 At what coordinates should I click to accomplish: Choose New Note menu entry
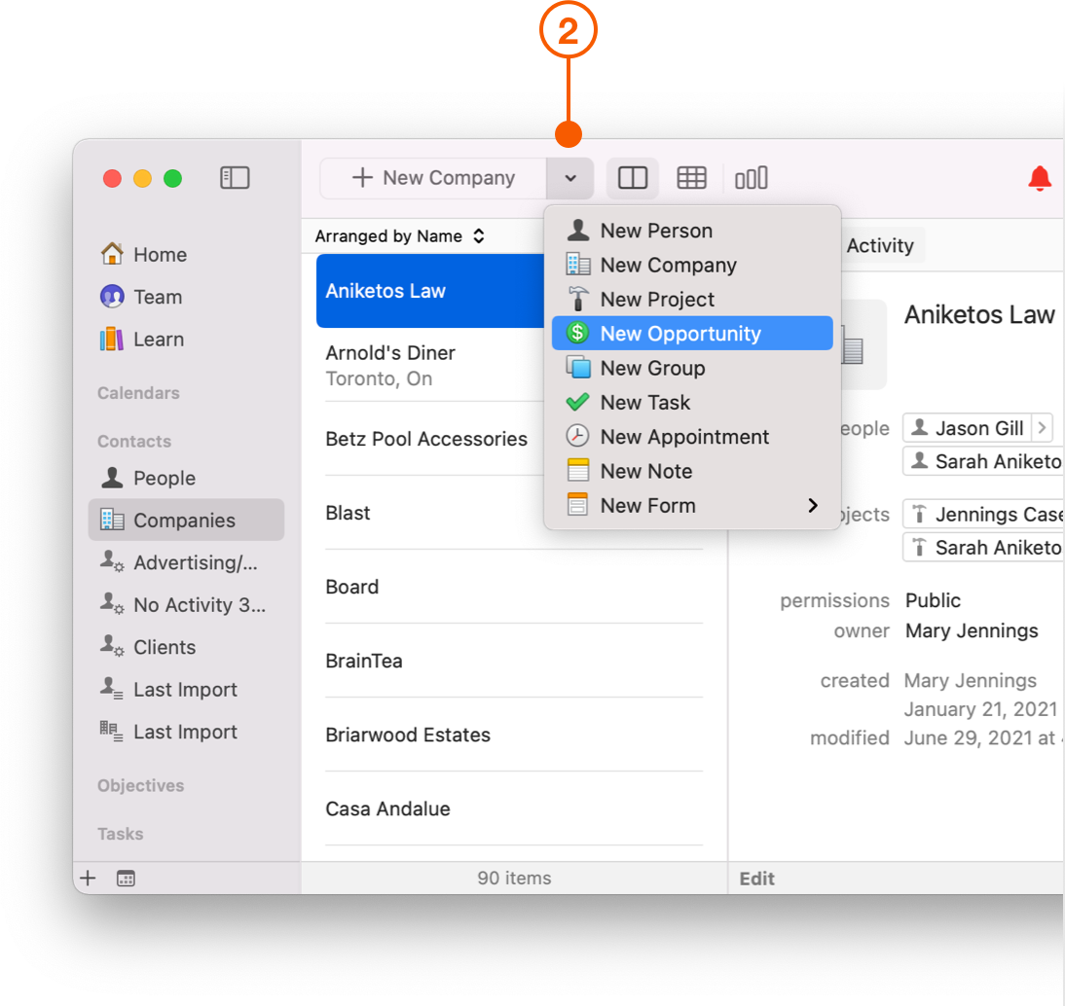(692, 471)
